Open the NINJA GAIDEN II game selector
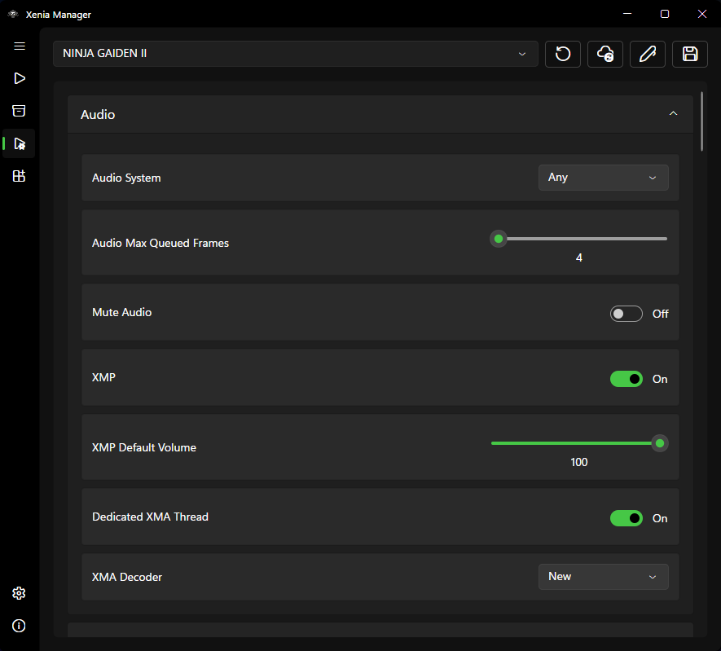The height and width of the screenshot is (651, 721). point(295,54)
